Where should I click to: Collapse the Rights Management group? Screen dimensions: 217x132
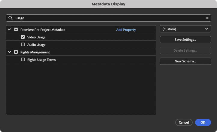click(9, 52)
